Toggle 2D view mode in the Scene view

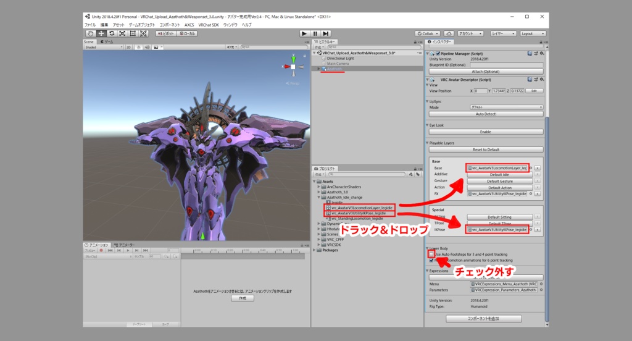click(x=128, y=47)
